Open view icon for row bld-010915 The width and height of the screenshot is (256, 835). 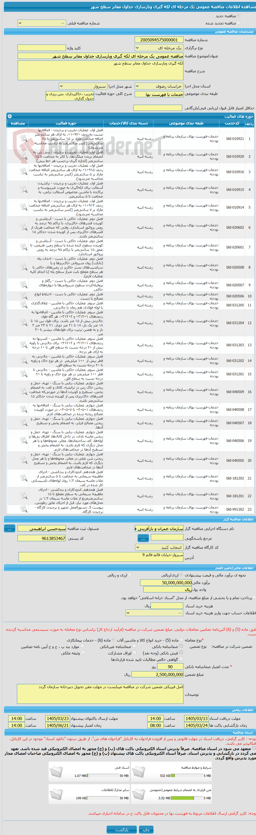coord(24,189)
